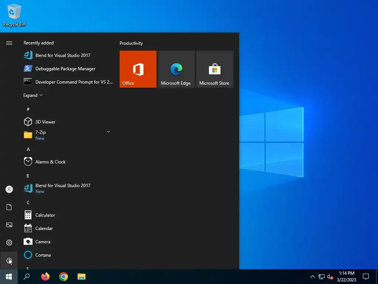
Task: Click the Power button in Start sidebar
Action: tap(9, 260)
